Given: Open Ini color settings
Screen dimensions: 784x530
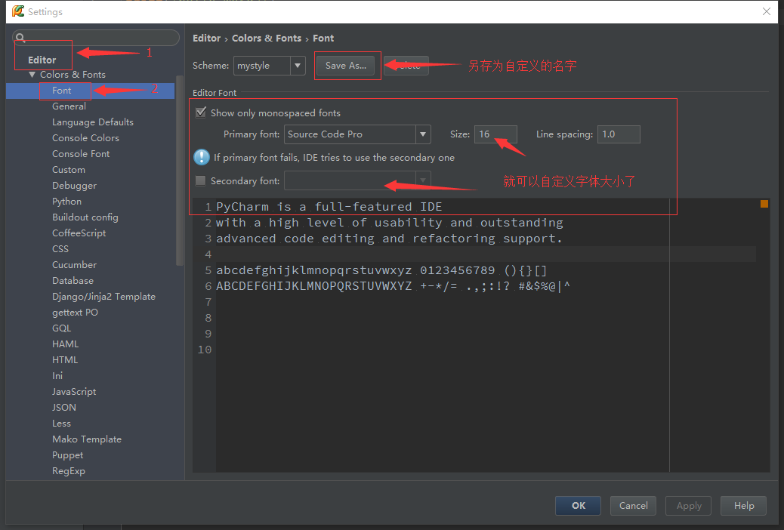Looking at the screenshot, I should coord(57,375).
